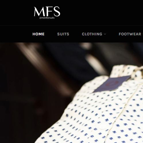Screen dimensions: 143x143
Task: Click the @menforsuits handle under the logo
Action: pos(47,18)
